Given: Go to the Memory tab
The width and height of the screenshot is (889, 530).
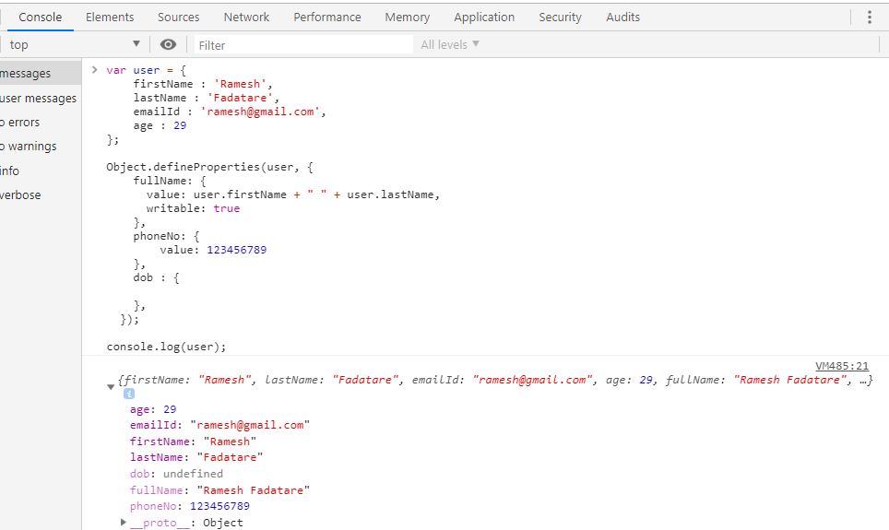Looking at the screenshot, I should click(x=407, y=17).
